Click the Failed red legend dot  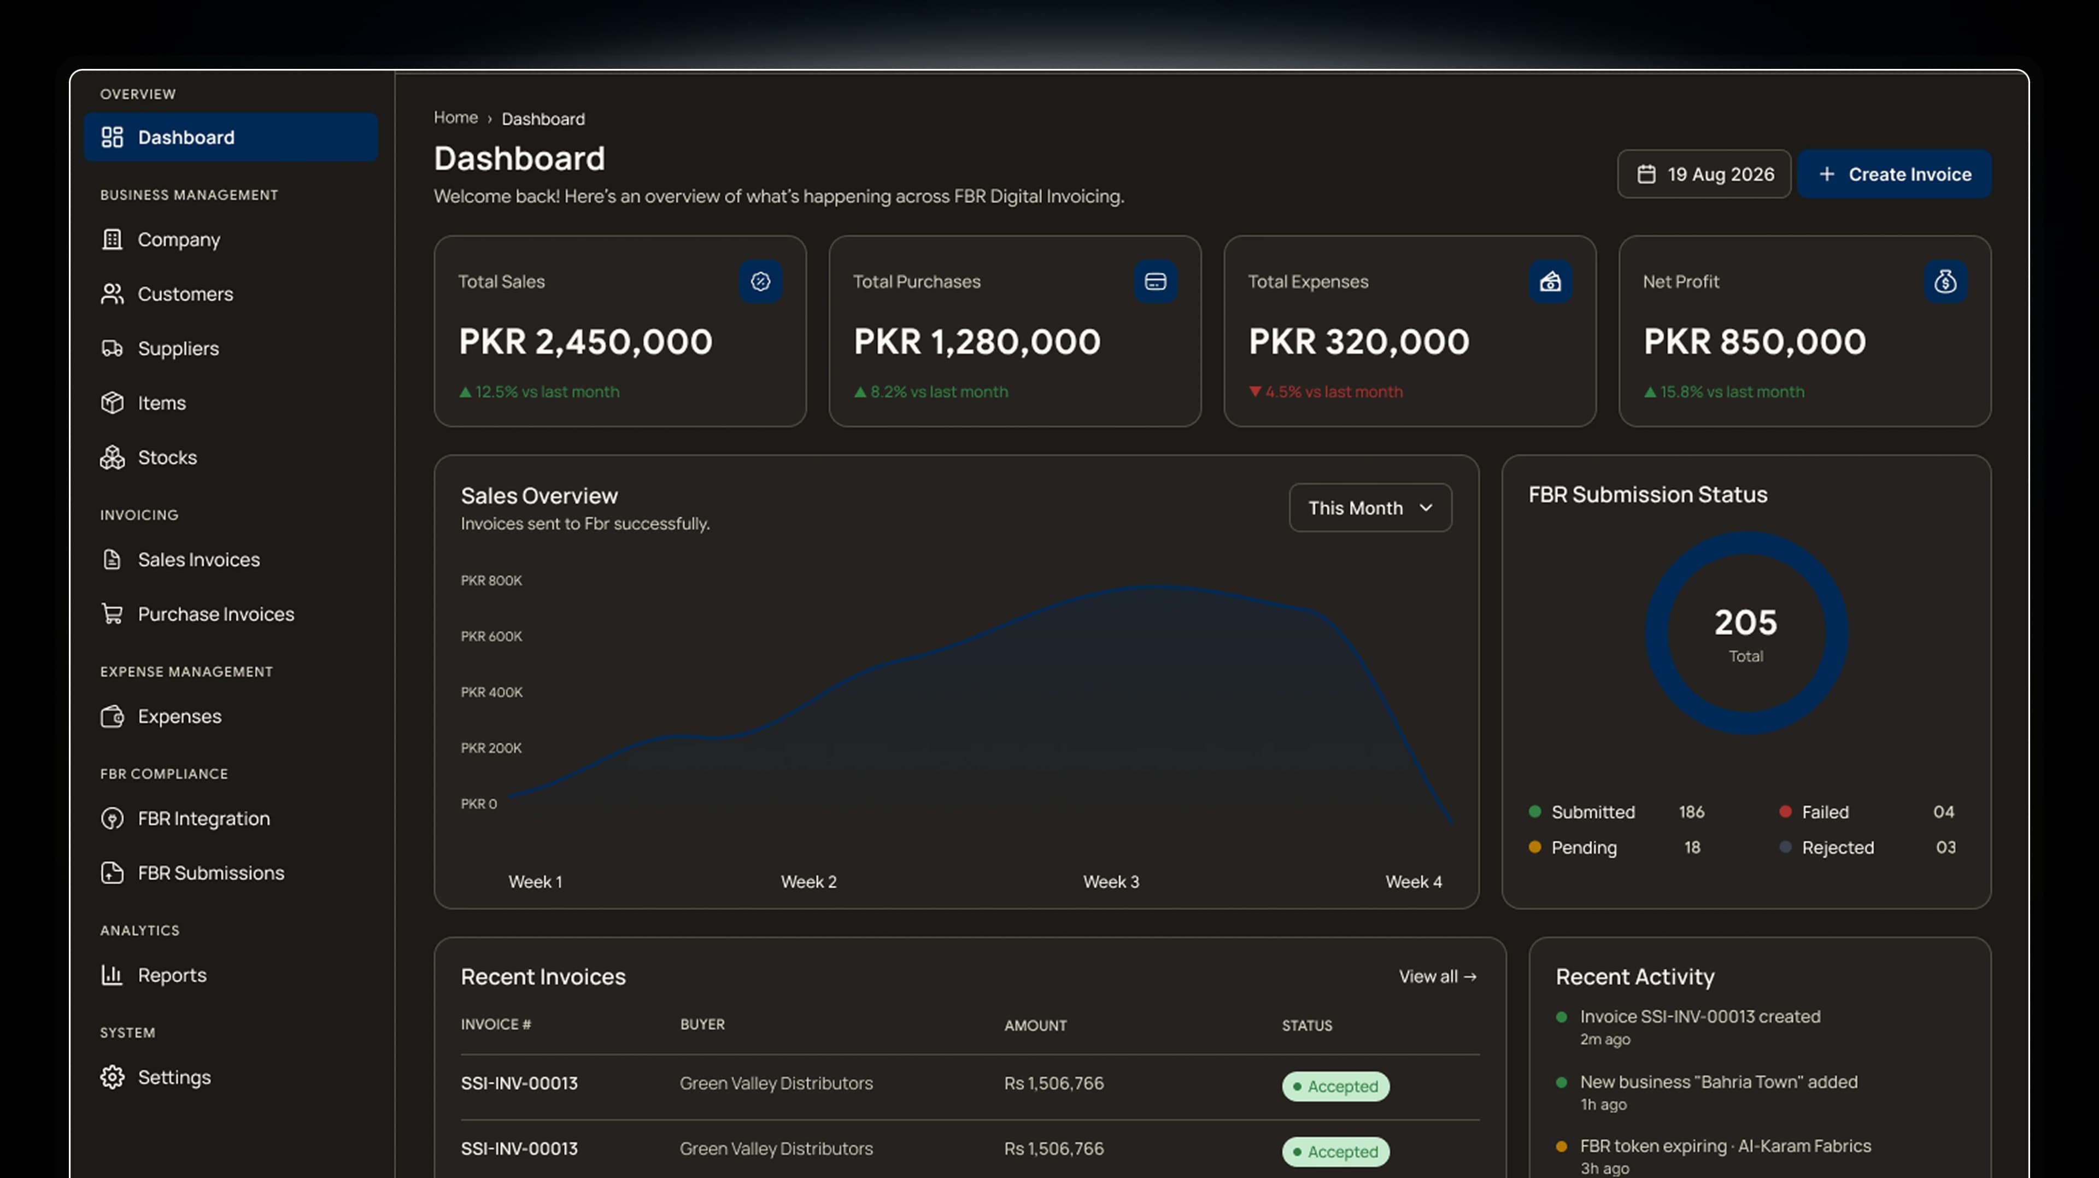point(1785,811)
